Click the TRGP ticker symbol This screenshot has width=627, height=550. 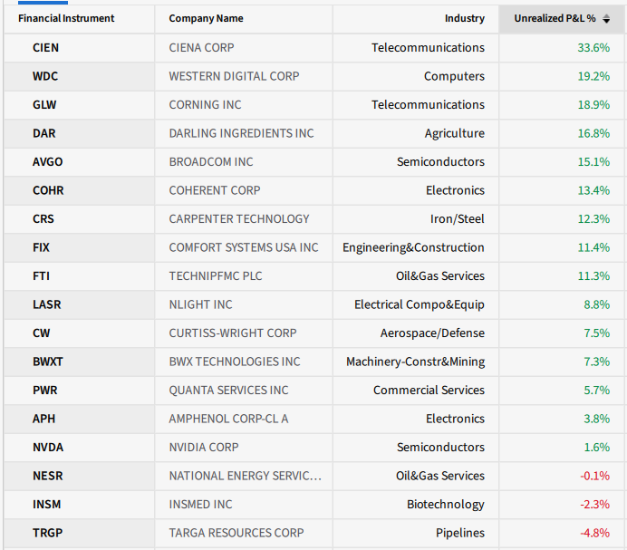[47, 533]
